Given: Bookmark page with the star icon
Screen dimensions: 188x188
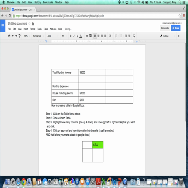Looking at the screenshot, I should 180,16.
